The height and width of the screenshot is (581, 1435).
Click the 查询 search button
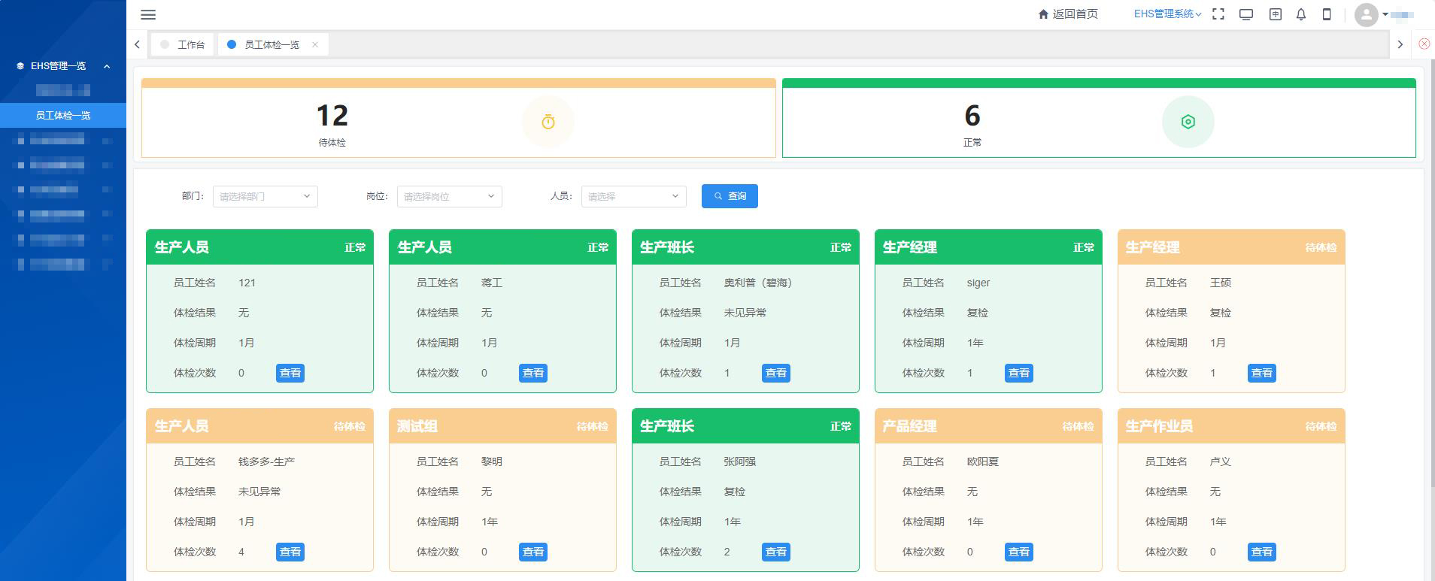point(730,196)
